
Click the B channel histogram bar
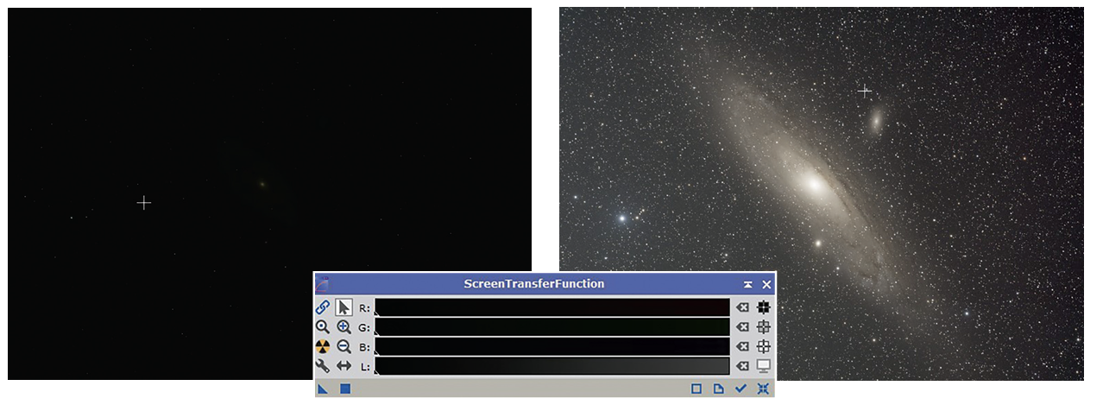point(552,346)
